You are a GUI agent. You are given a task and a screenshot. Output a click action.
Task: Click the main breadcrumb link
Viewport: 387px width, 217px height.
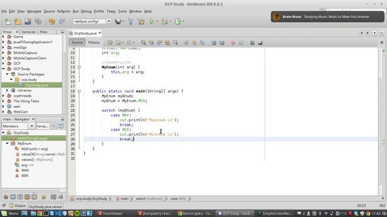click(125, 198)
